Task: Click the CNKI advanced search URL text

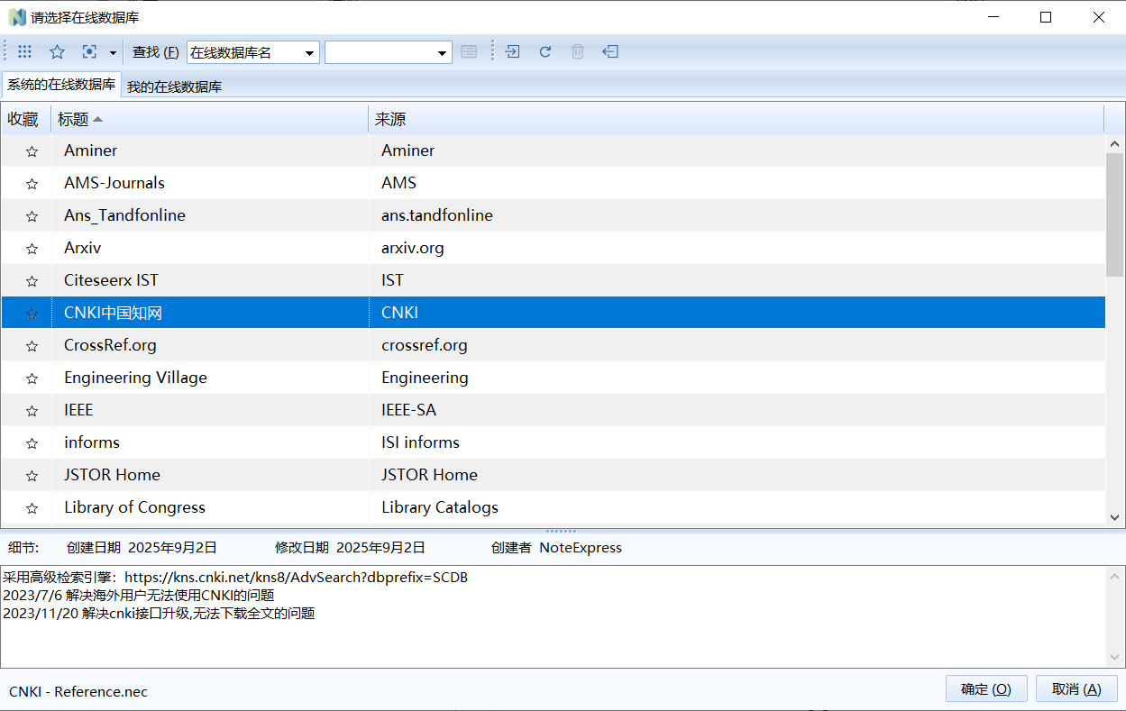Action: pyautogui.click(x=296, y=578)
